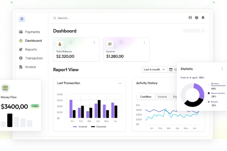This screenshot has height=151, width=227.
Task: Open Invoice in the sidebar
Action: pos(27,67)
